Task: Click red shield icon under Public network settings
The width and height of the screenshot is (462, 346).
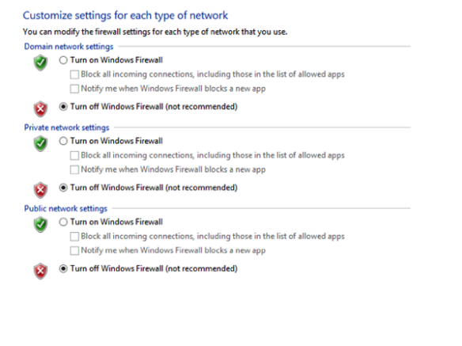Action: 40,271
